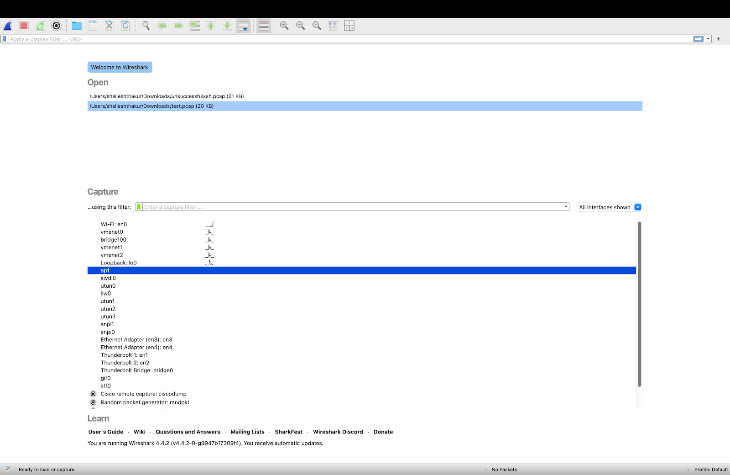Click the Welcome to Wireshark banner
The width and height of the screenshot is (730, 475).
pyautogui.click(x=120, y=67)
